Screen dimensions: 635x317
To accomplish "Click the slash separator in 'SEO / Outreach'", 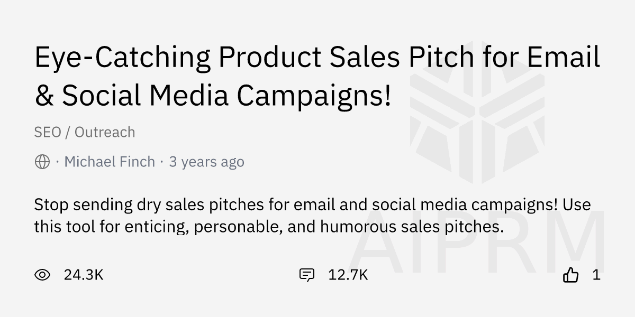I will point(68,132).
